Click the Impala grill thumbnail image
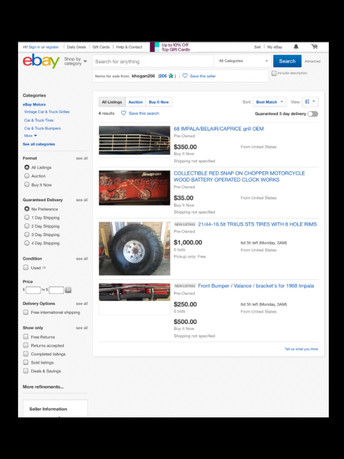Image resolution: width=344 pixels, height=459 pixels. click(x=134, y=140)
